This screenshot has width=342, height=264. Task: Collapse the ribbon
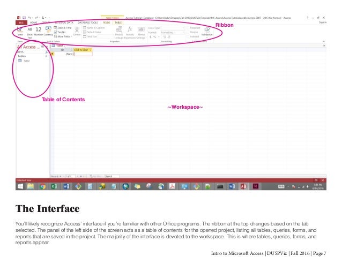pos(324,41)
